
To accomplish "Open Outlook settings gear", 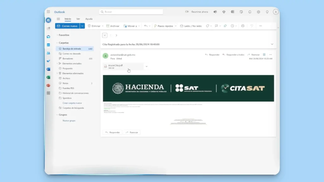I will pyautogui.click(x=259, y=12).
